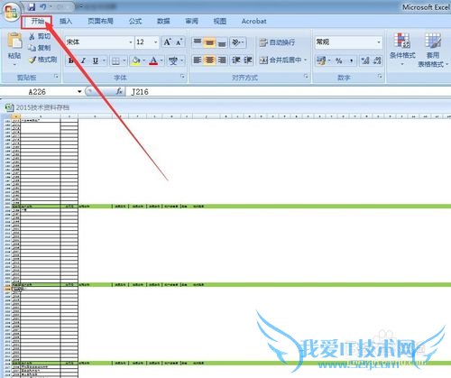Apply the comma thousands-separator style
The height and width of the screenshot is (378, 451).
(351, 60)
